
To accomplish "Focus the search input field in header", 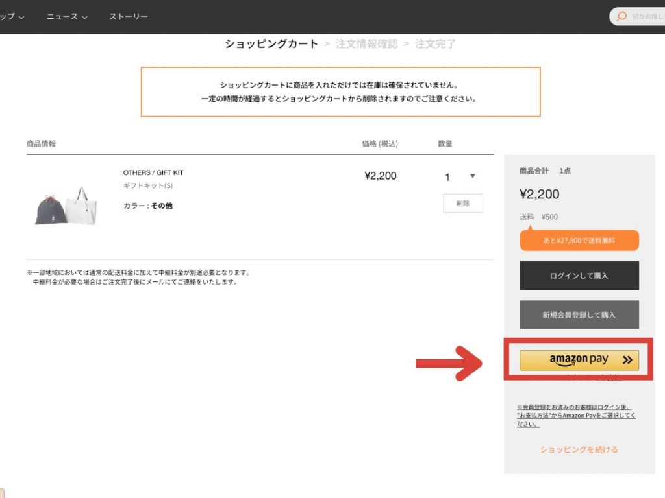I will pyautogui.click(x=646, y=16).
